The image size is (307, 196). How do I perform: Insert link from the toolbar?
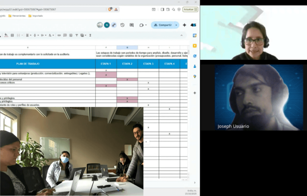pos(59,35)
